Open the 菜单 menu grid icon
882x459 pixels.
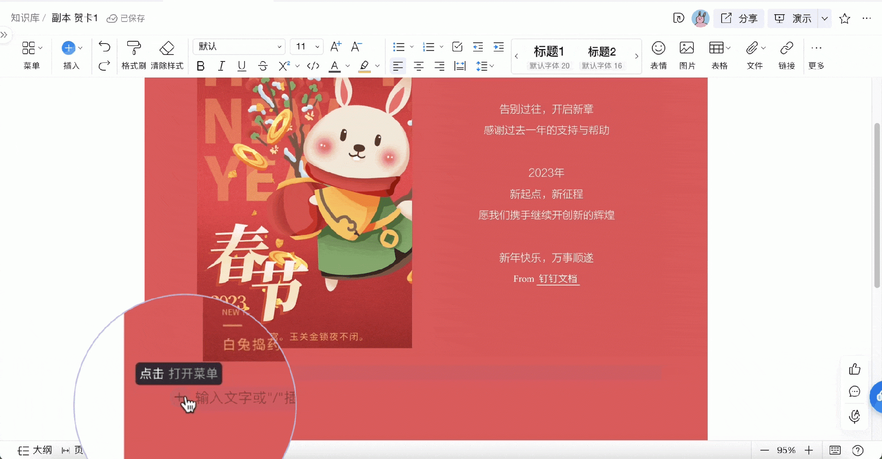[x=28, y=48]
